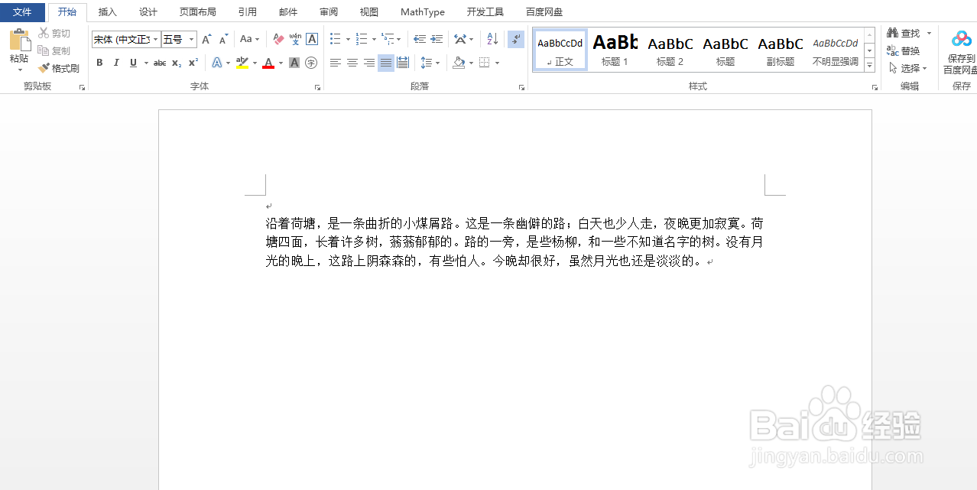Click the Find (查找) binoculars icon

[x=892, y=33]
